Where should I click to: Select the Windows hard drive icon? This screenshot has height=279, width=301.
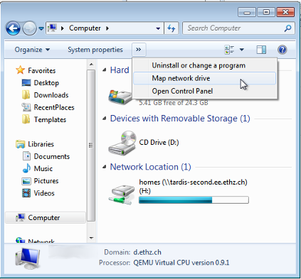coord(120,97)
